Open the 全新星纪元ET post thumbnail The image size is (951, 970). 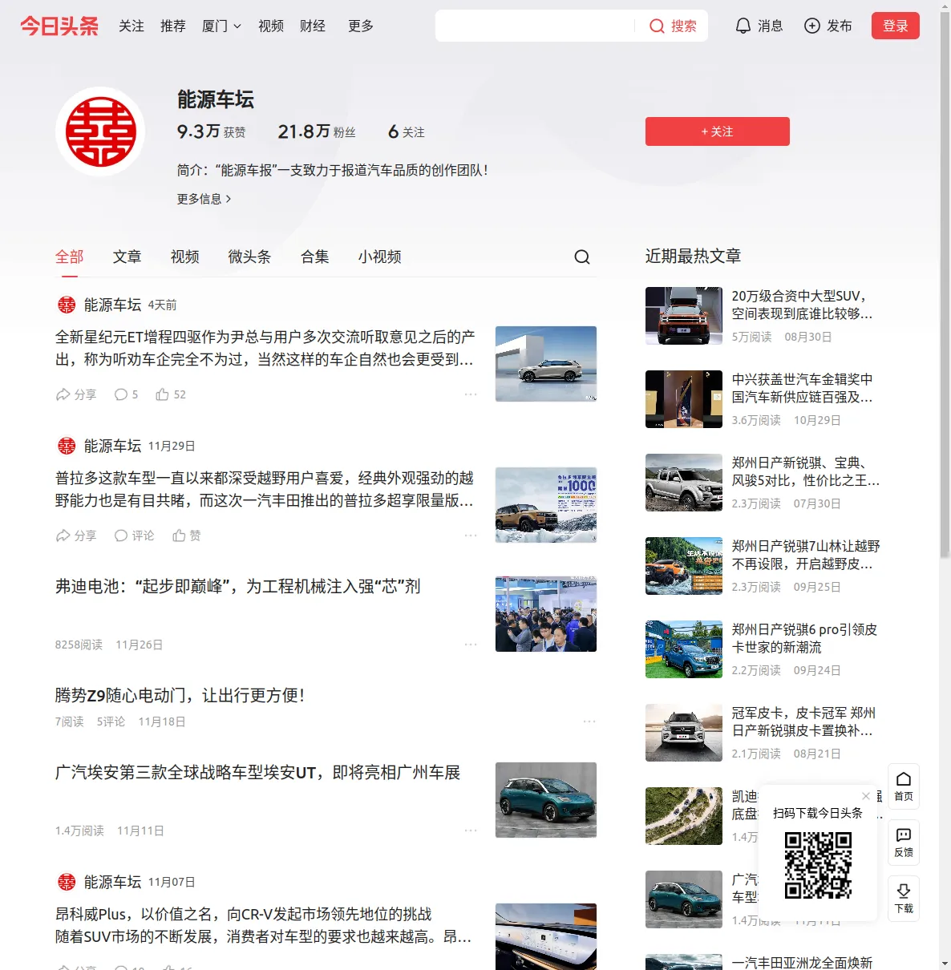click(x=546, y=364)
